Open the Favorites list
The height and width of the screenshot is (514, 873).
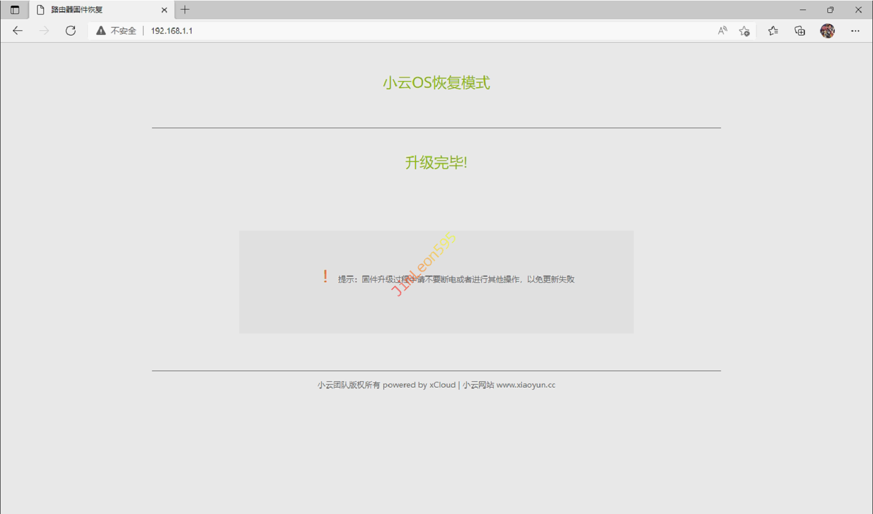pos(773,31)
